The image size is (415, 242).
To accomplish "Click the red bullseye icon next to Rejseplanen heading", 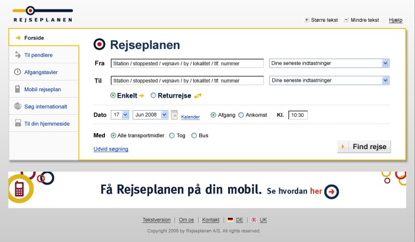I will 100,44.
